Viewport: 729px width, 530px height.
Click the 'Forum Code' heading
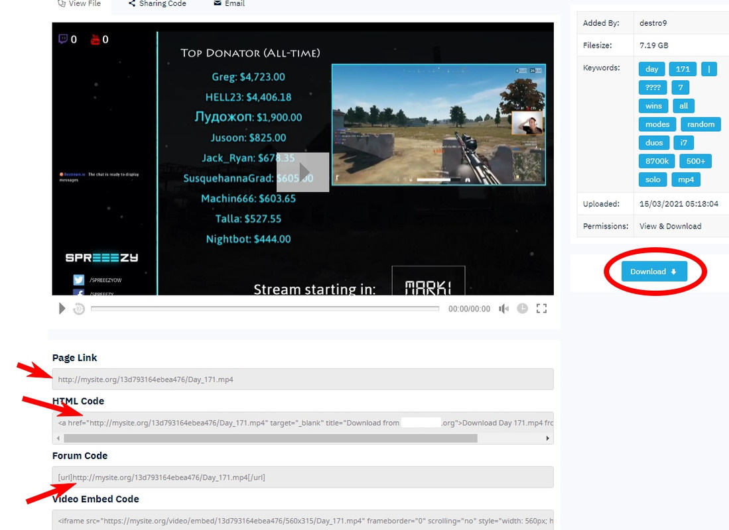(x=80, y=456)
